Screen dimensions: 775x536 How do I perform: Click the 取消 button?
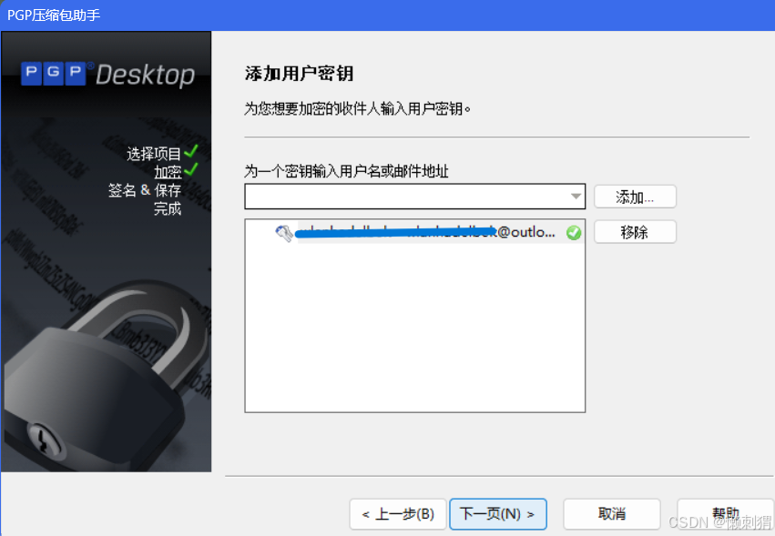[x=611, y=514]
